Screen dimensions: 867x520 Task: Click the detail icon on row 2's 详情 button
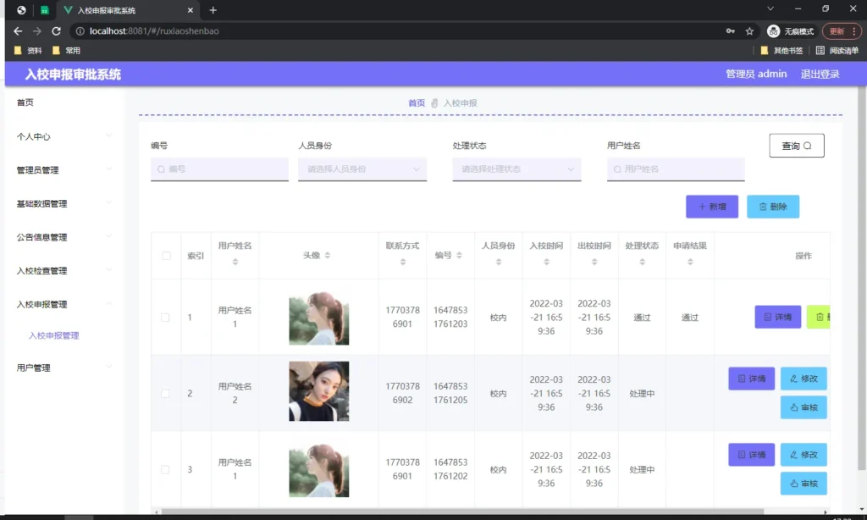(x=742, y=378)
